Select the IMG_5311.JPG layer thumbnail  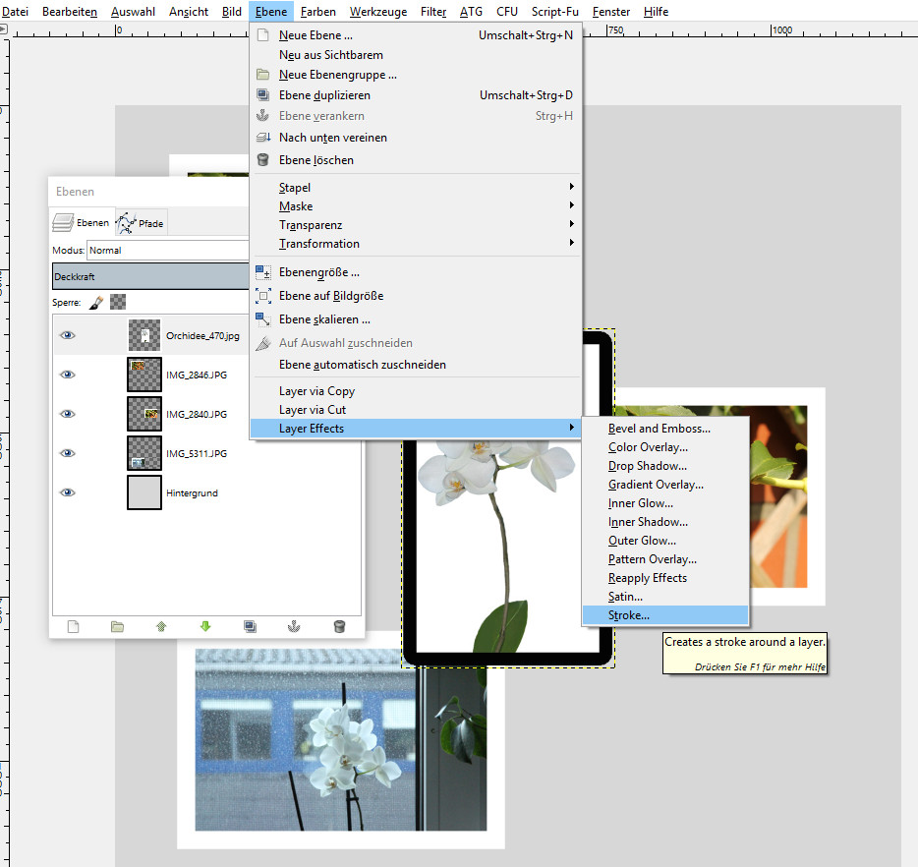pyautogui.click(x=144, y=453)
